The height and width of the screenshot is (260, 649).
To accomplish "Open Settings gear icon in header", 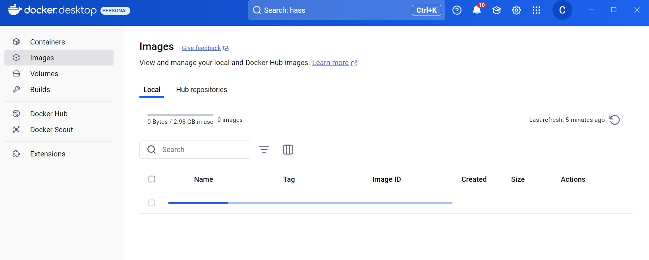I will (516, 10).
